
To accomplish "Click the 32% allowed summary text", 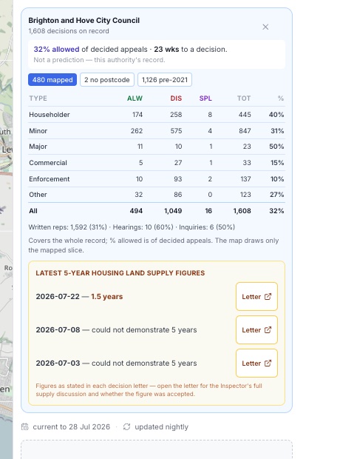I will [x=56, y=49].
